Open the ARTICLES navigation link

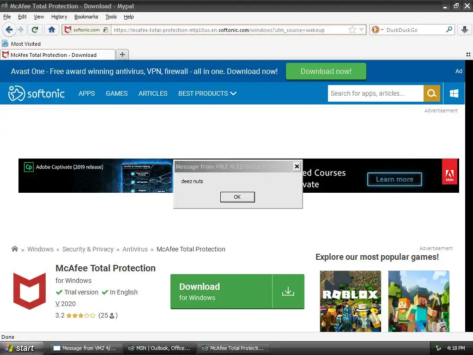[x=153, y=93]
